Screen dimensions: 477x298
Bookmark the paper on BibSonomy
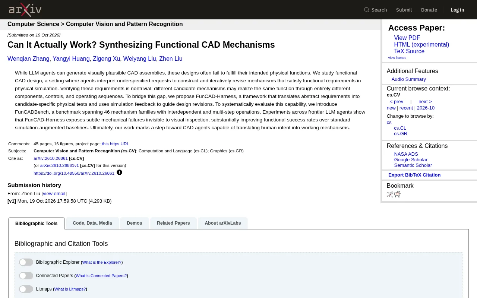[390, 194]
